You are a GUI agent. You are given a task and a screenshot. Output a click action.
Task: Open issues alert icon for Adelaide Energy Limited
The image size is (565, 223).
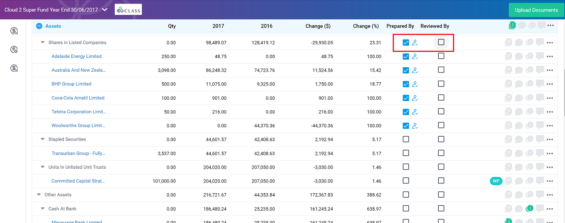[x=530, y=57]
